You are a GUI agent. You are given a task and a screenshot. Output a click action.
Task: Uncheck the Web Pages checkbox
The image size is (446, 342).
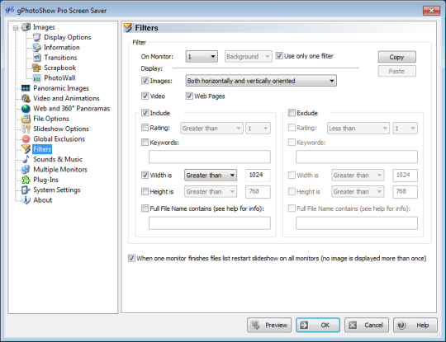[189, 96]
